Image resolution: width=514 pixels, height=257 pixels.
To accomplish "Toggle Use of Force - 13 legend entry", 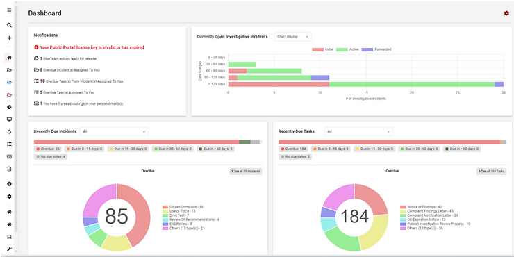I will 179,211.
